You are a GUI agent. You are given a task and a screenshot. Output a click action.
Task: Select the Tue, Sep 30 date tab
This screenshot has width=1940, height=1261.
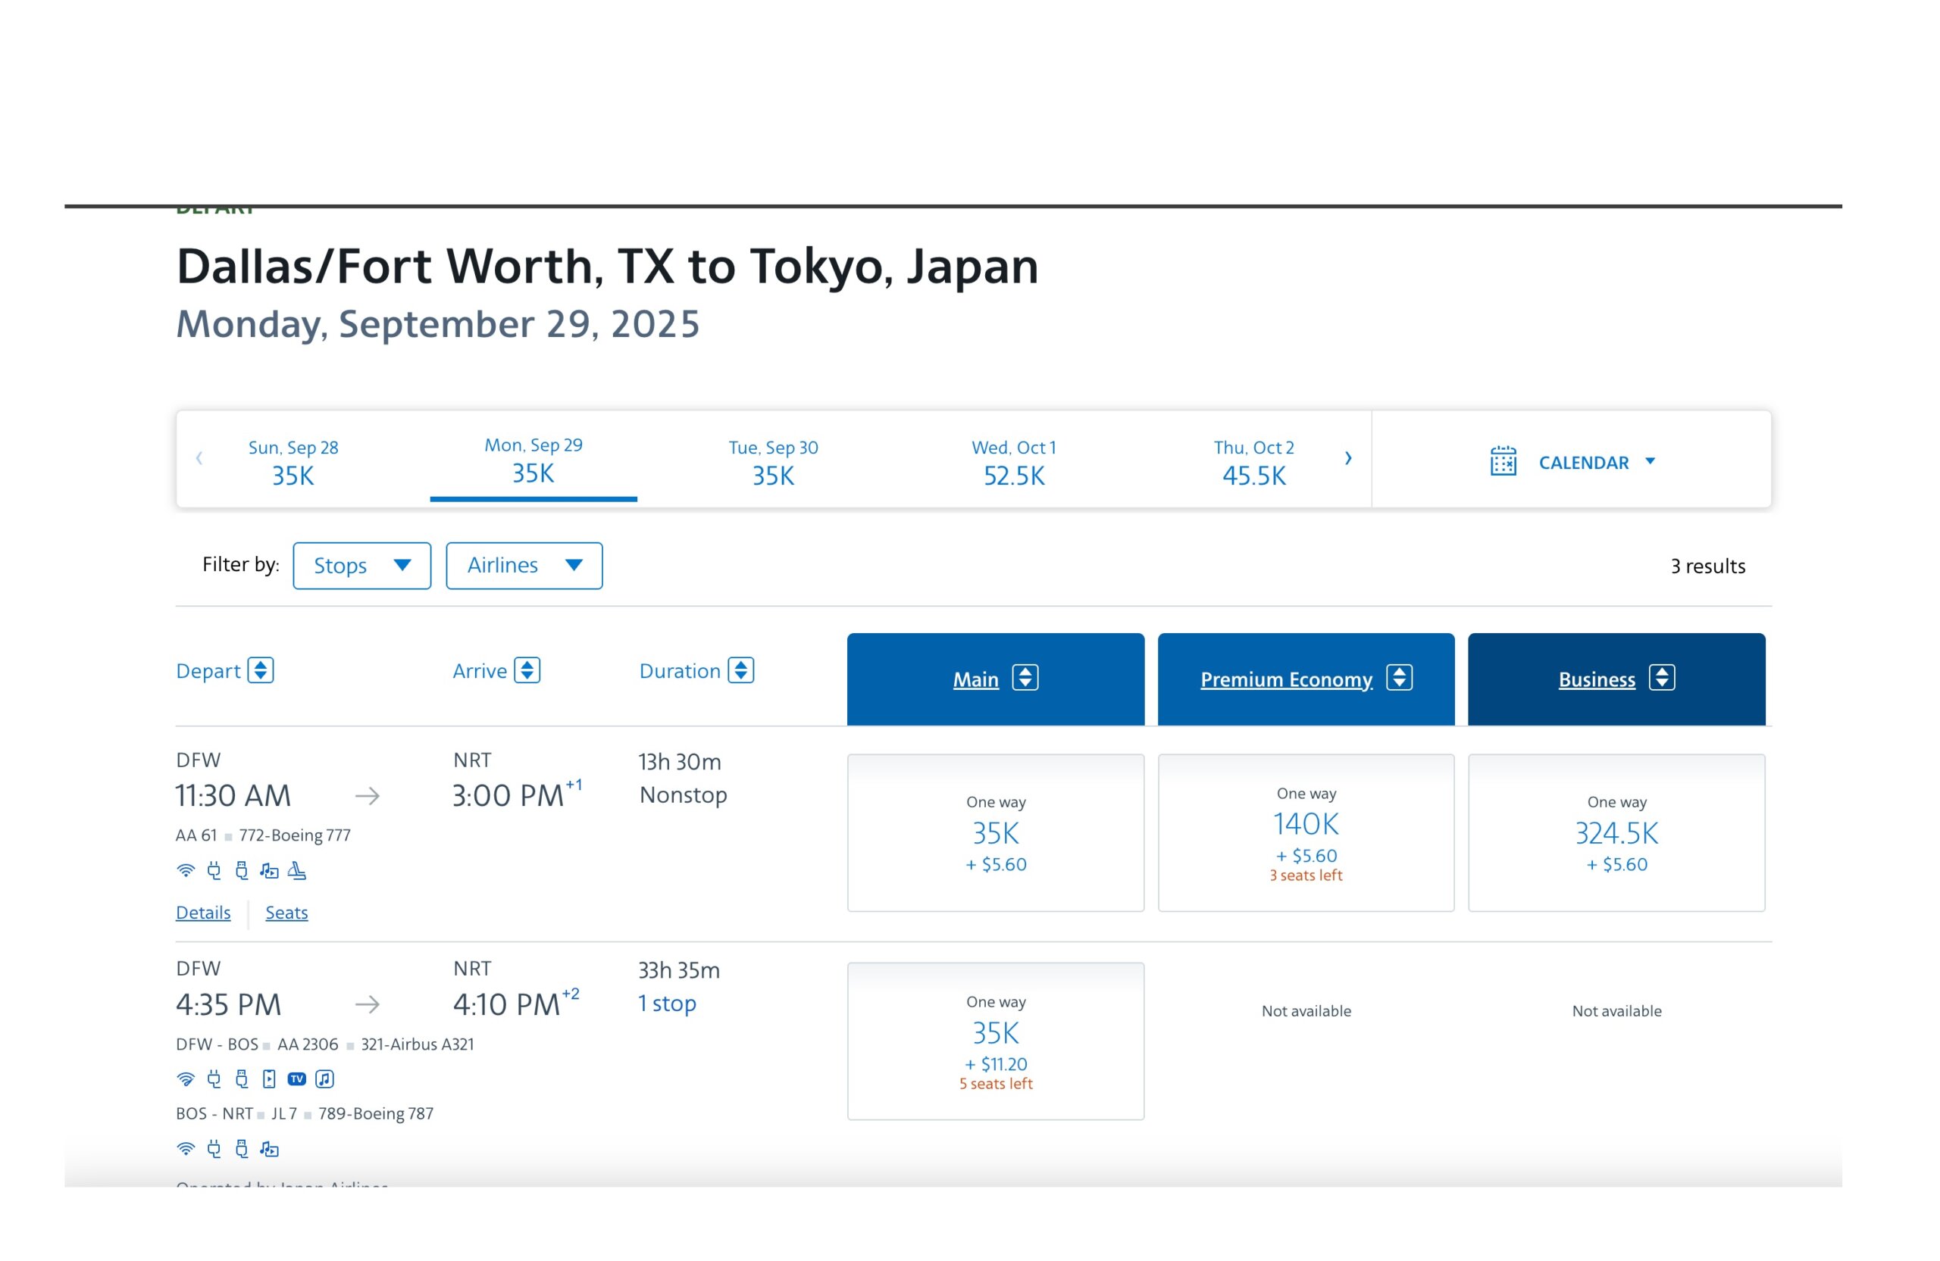773,462
